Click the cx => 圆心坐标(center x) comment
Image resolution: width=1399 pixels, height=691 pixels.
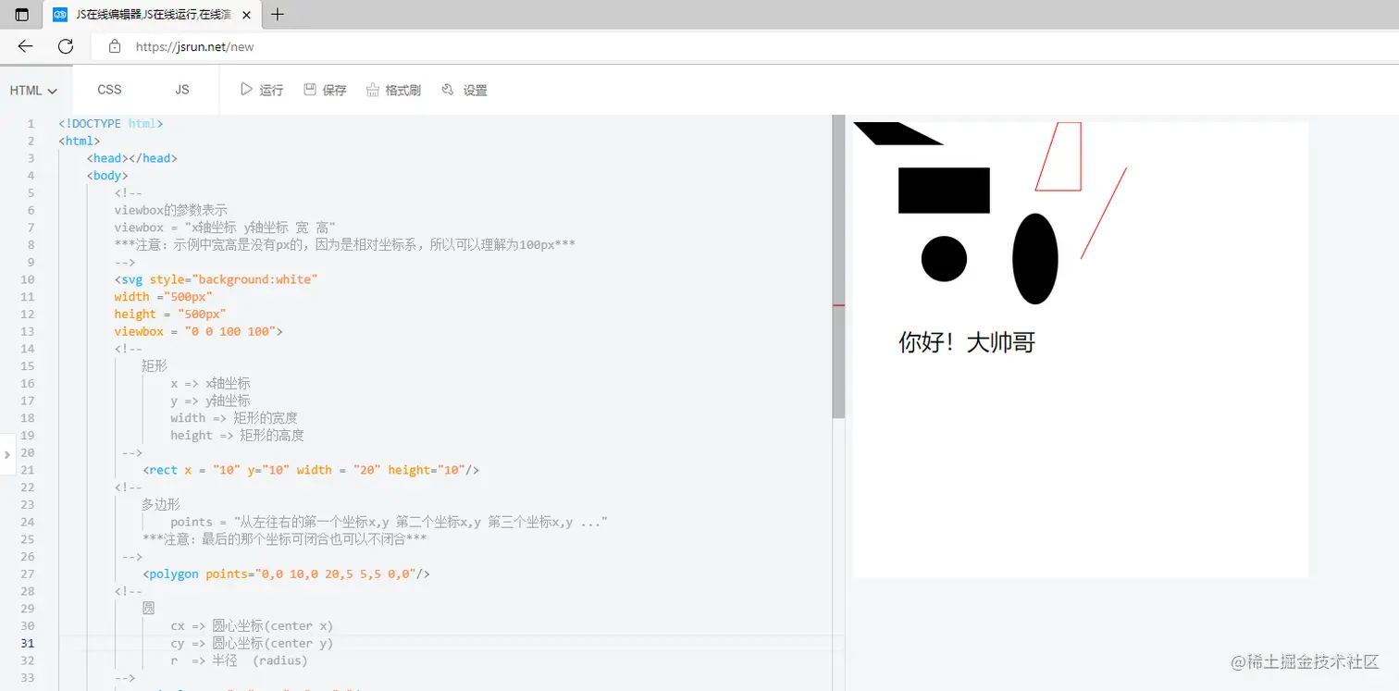(x=252, y=625)
